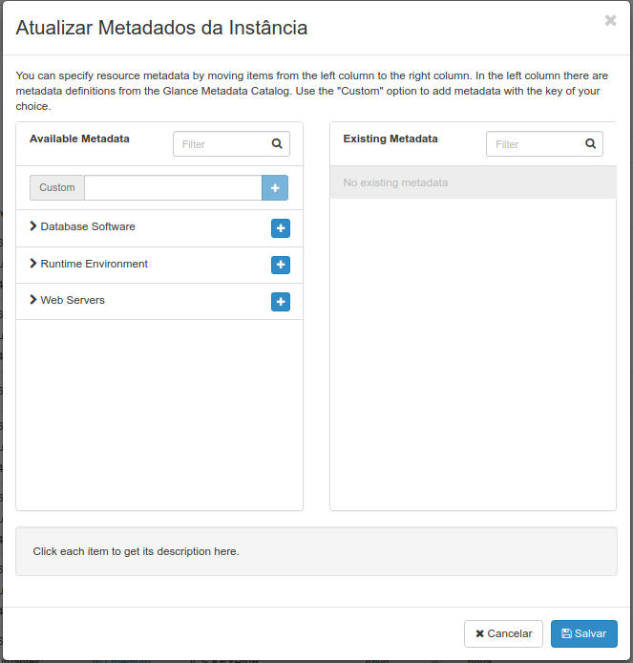Click the magnifier in Available Metadata filter
The height and width of the screenshot is (663, 633).
pyautogui.click(x=277, y=143)
